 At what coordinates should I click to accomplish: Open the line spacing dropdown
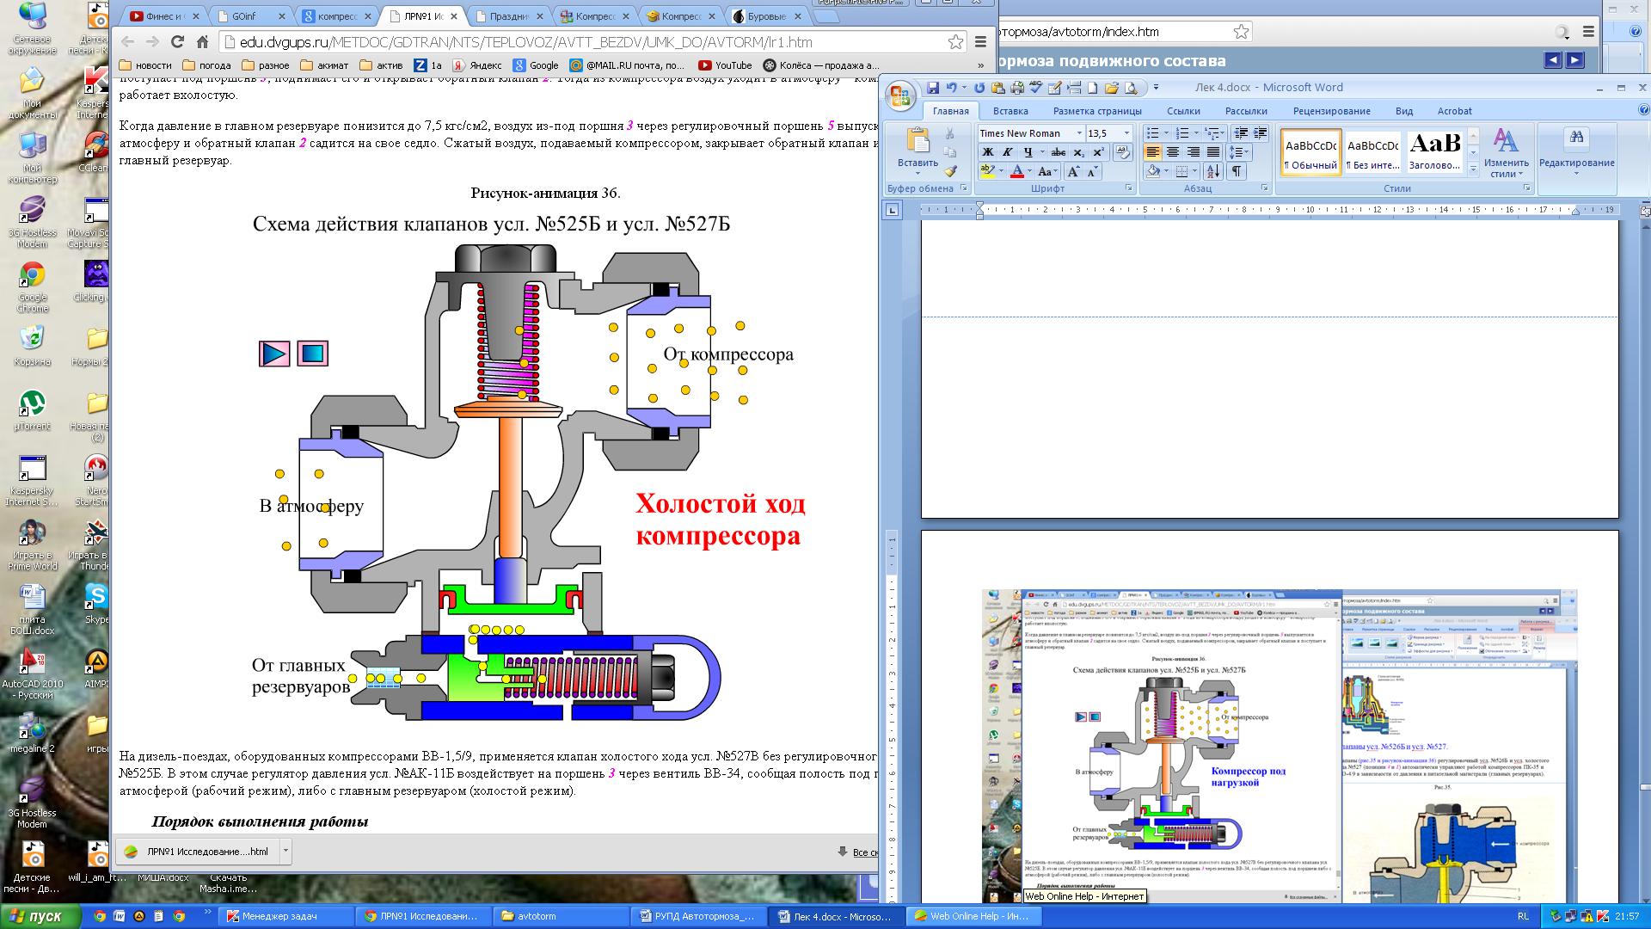point(1240,152)
